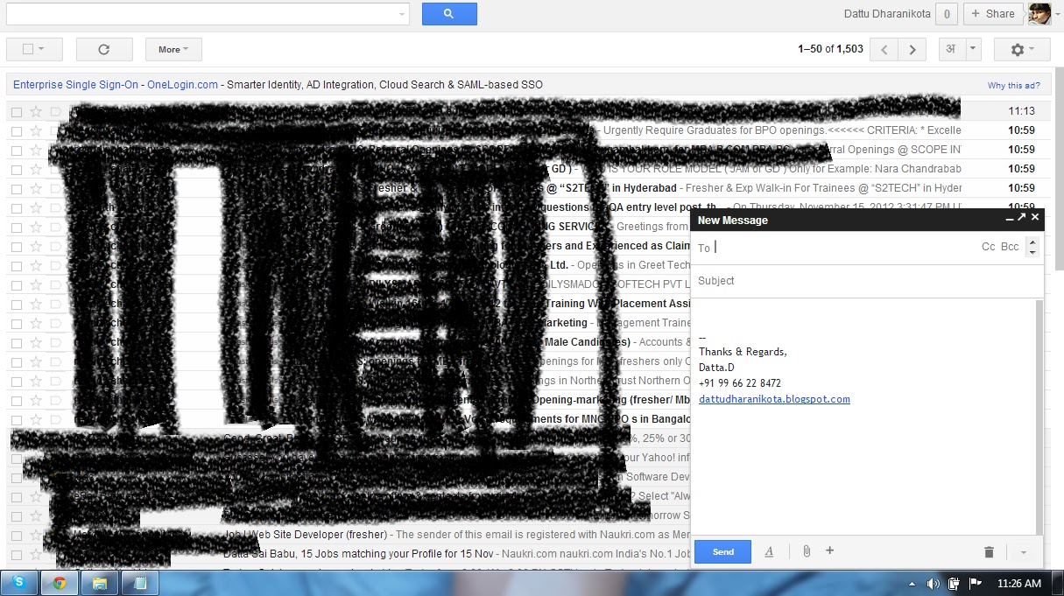
Task: Open Skype from the taskbar
Action: 19,583
